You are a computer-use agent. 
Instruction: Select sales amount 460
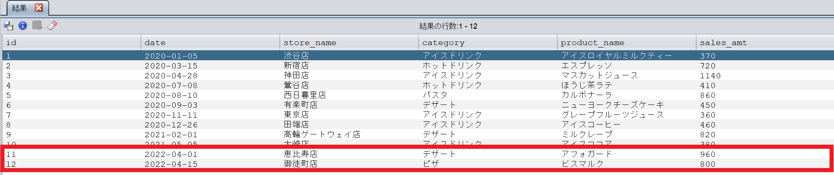point(708,125)
